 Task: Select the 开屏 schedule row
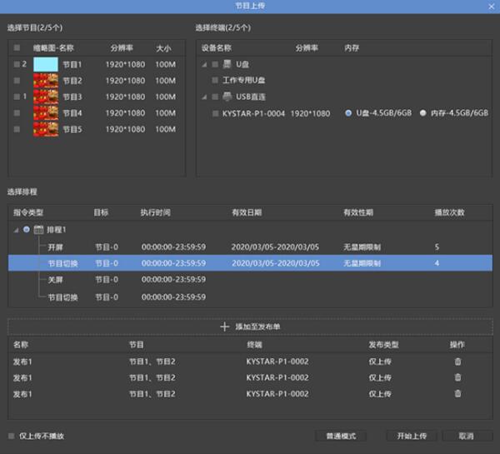pos(250,247)
